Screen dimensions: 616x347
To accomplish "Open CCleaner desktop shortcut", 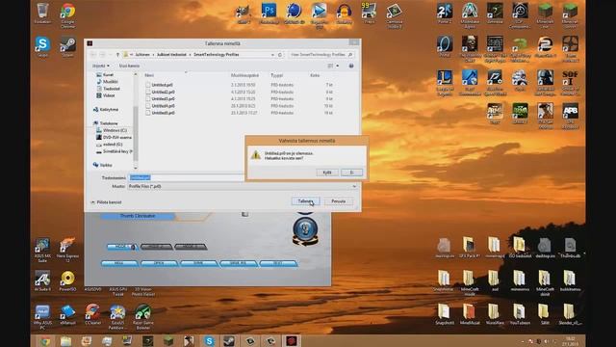I will click(92, 314).
